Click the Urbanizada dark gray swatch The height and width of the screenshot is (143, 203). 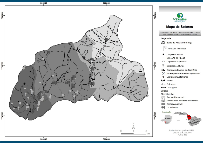click(x=163, y=107)
